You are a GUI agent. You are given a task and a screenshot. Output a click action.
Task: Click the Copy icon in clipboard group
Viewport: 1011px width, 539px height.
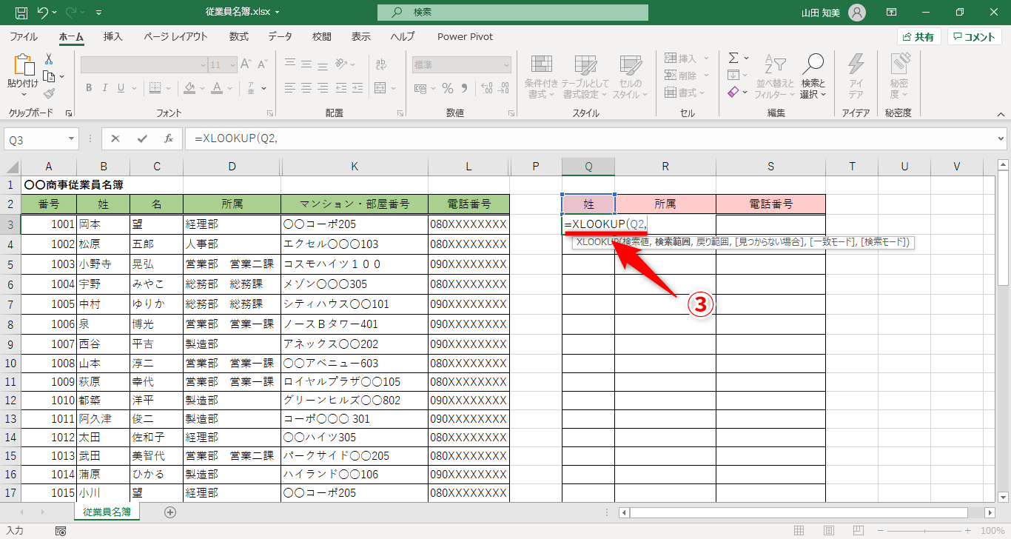tap(49, 76)
